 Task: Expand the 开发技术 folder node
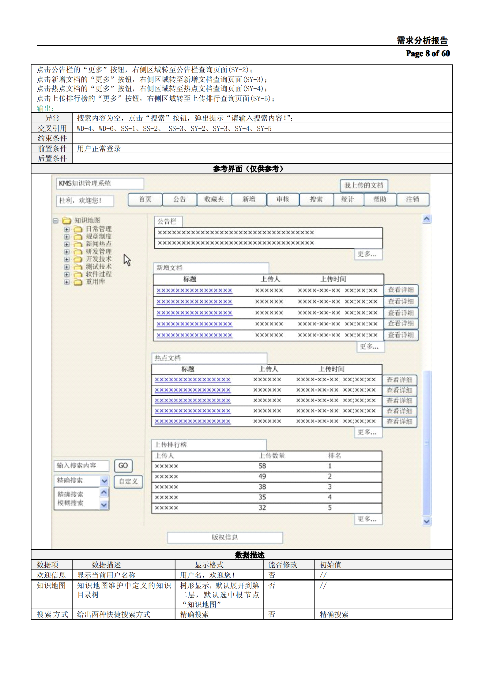[67, 259]
